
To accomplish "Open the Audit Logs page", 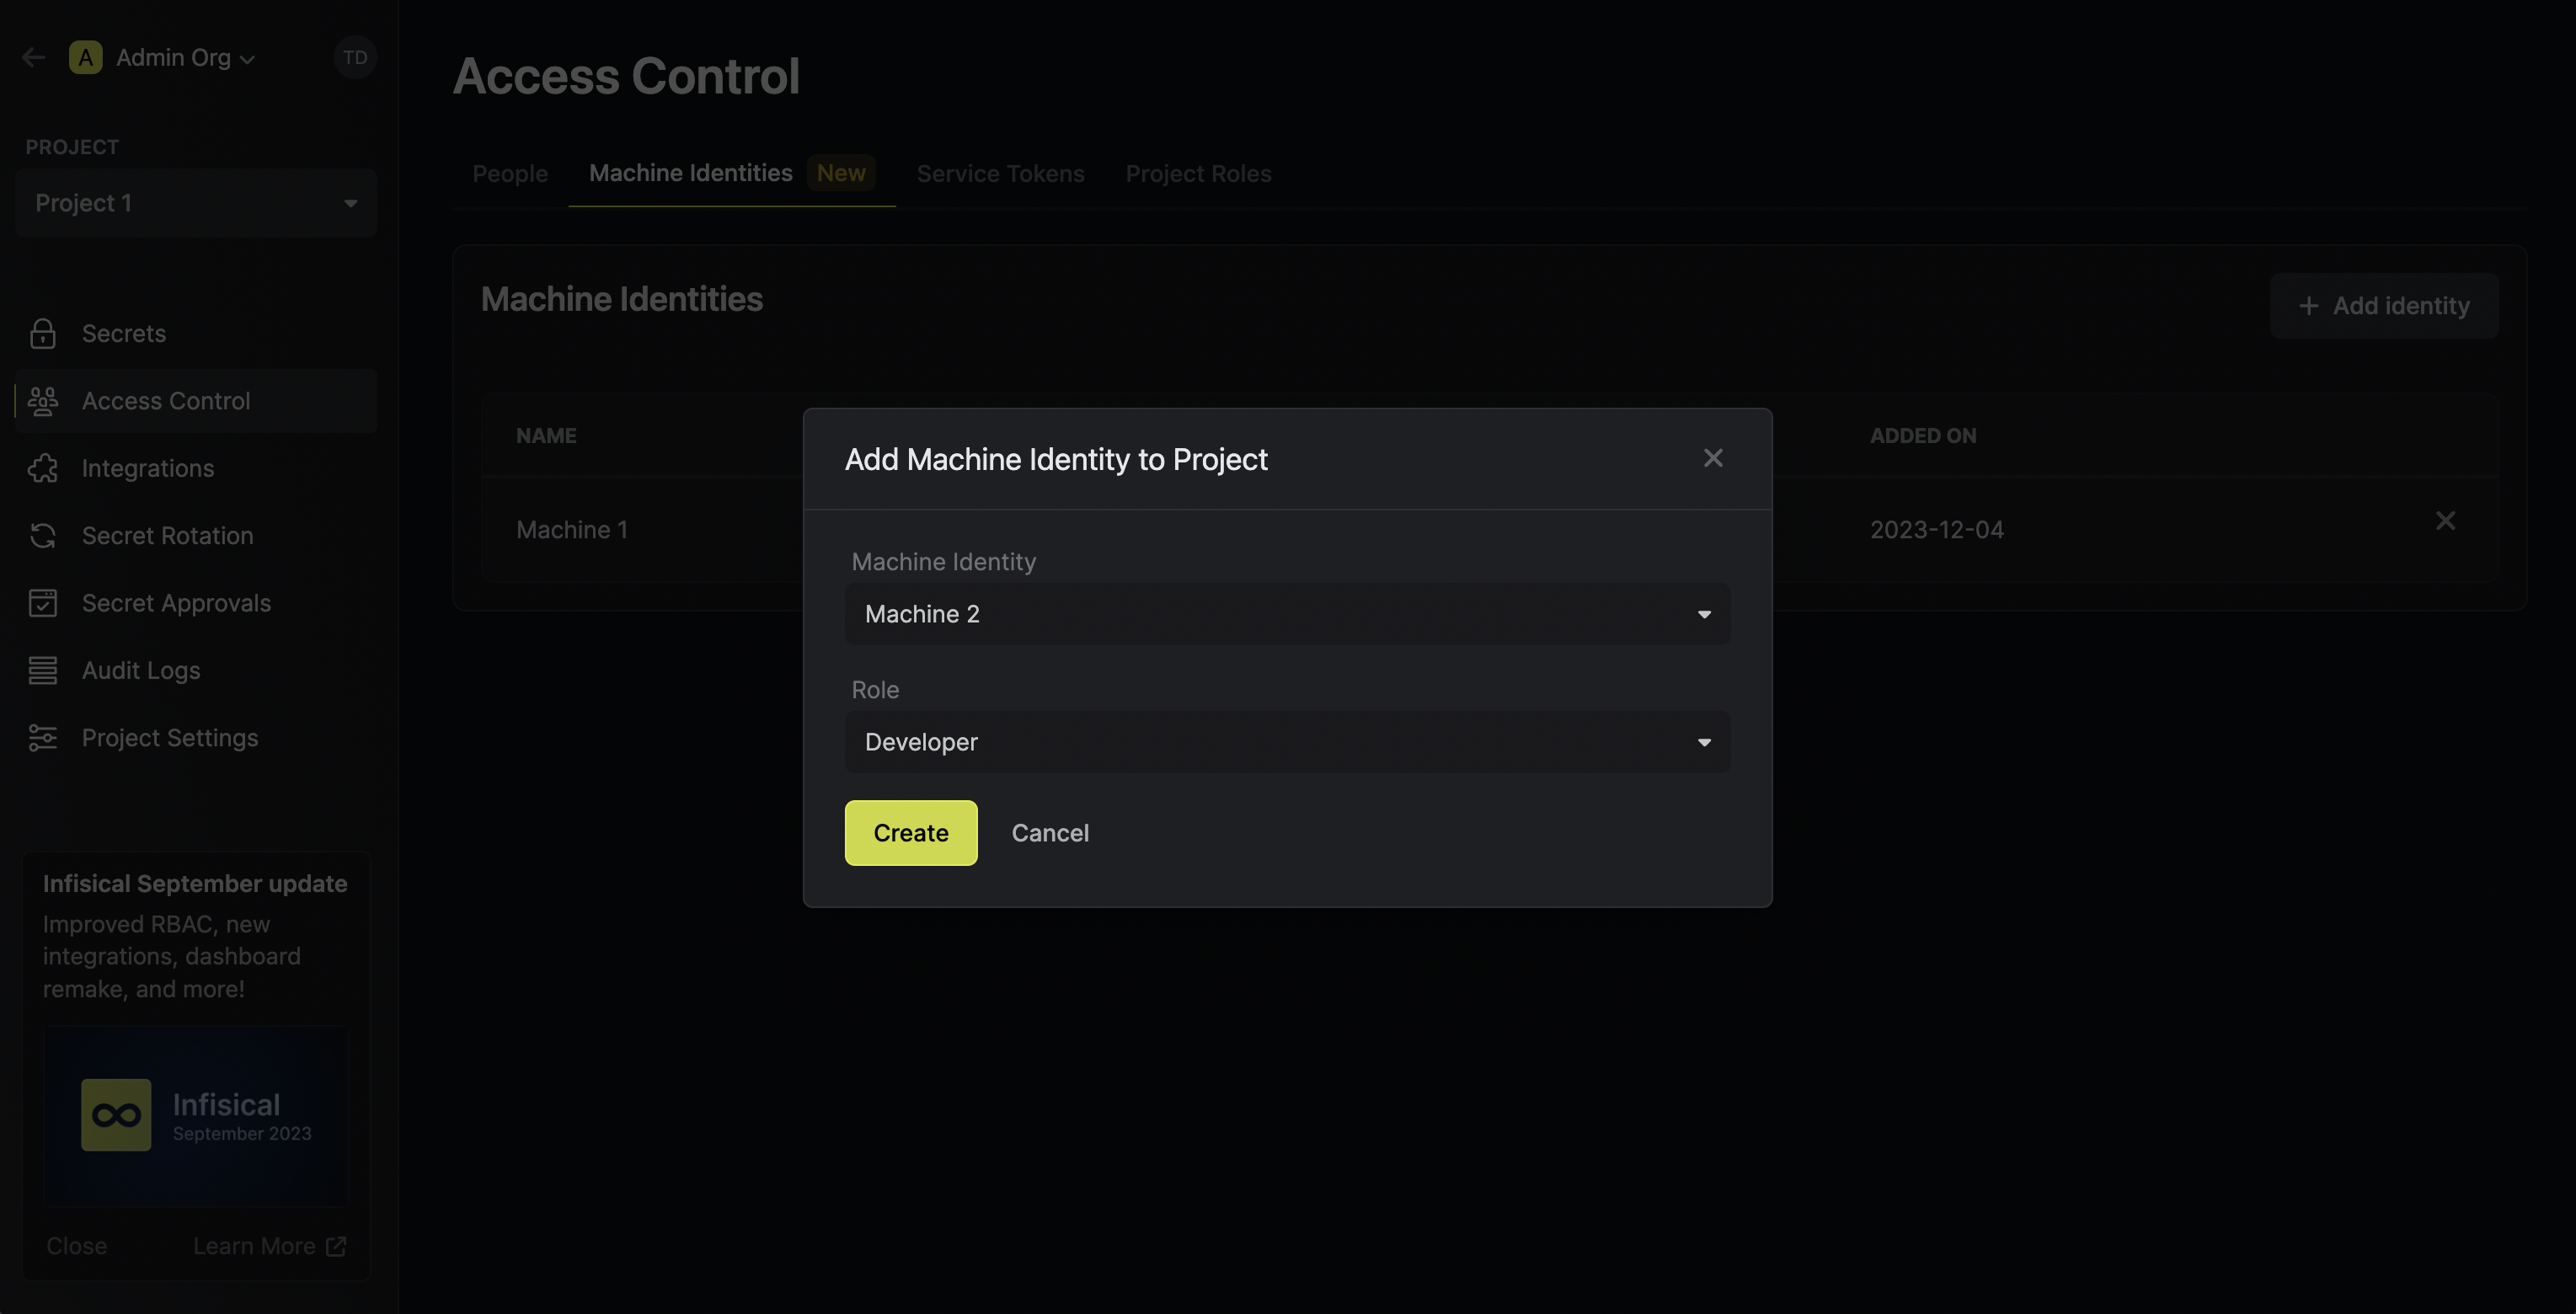I will [196, 670].
